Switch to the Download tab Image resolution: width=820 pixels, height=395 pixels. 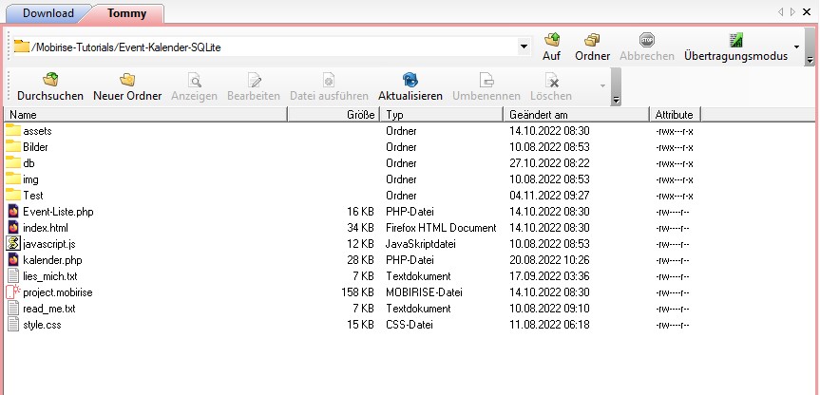click(47, 13)
